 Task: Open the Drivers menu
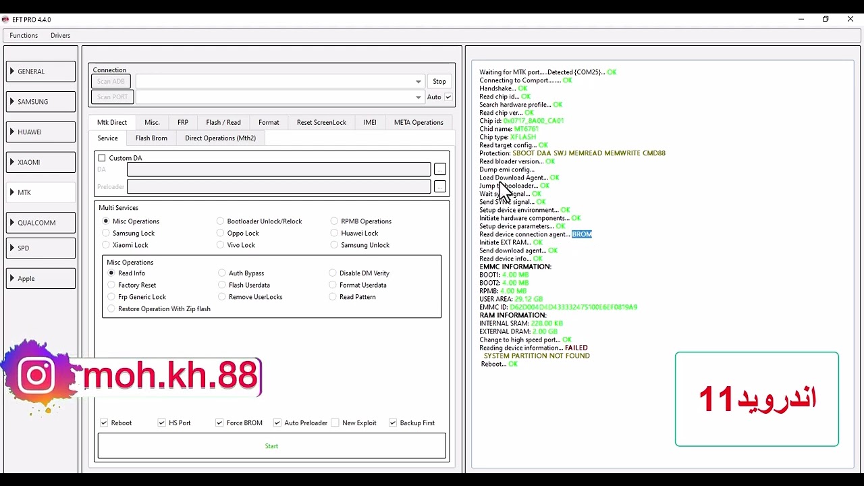pos(60,35)
